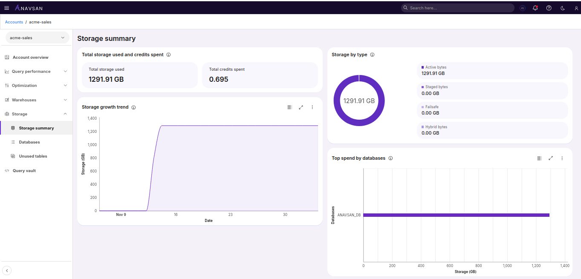The width and height of the screenshot is (581, 279).
Task: Click info icon beside Storage by type
Action: [372, 55]
